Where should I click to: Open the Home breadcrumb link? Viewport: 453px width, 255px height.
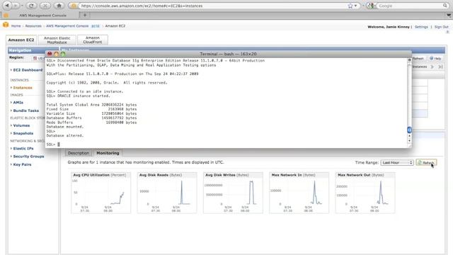click(16, 26)
